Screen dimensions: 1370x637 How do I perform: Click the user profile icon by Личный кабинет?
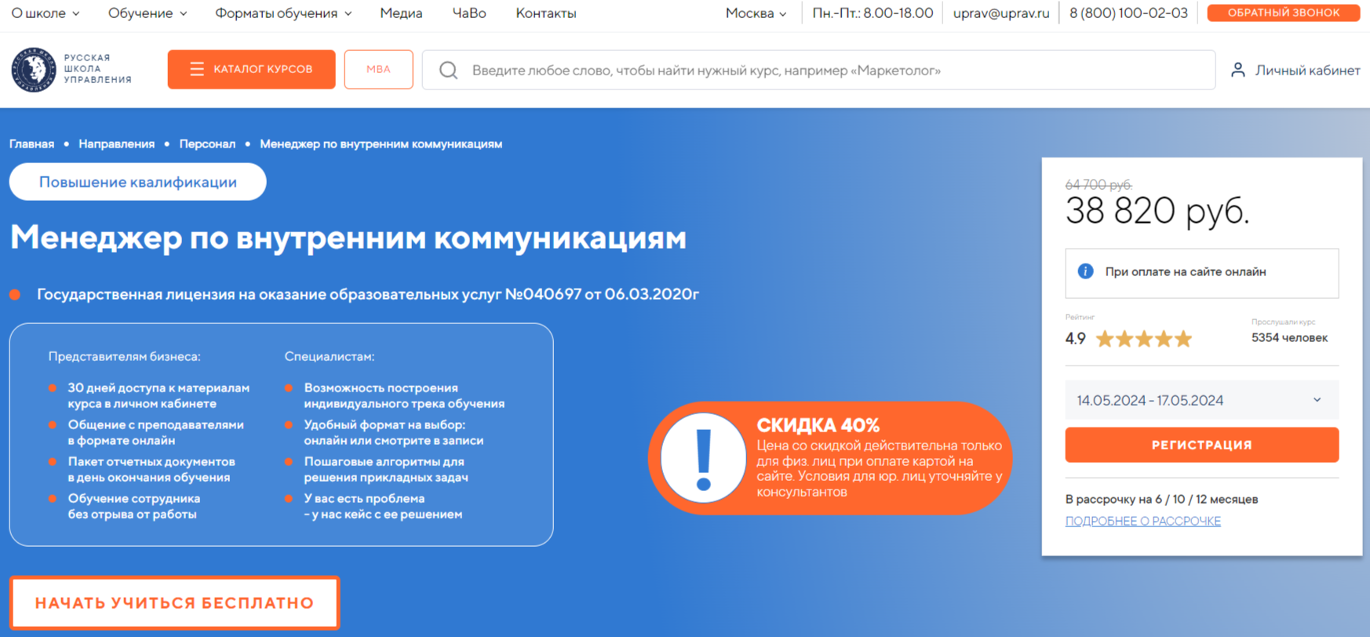click(x=1237, y=70)
